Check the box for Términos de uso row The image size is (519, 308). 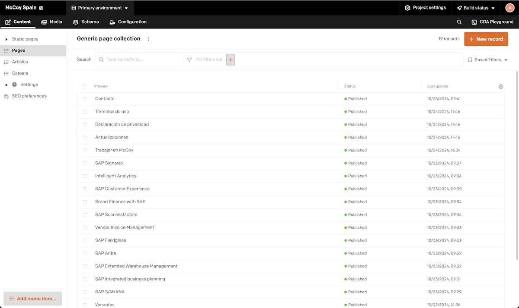coord(85,112)
